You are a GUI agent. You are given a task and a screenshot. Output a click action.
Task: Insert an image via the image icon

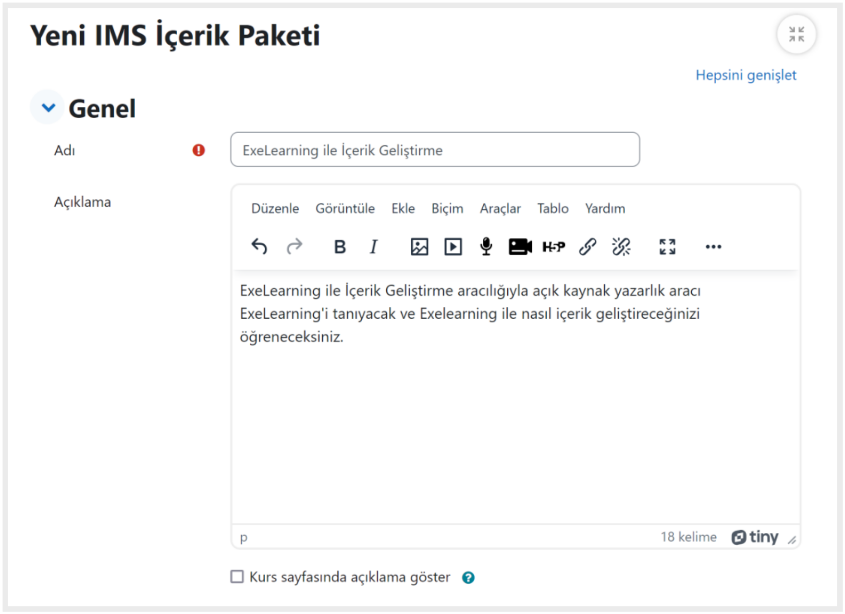click(419, 247)
